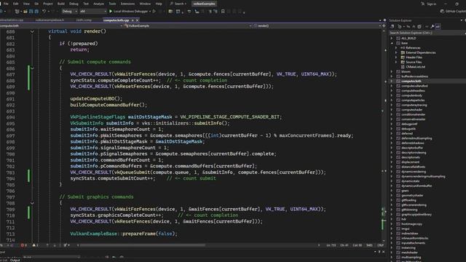Expand References under base
This screenshot has width=466, height=262.
pos(396,48)
